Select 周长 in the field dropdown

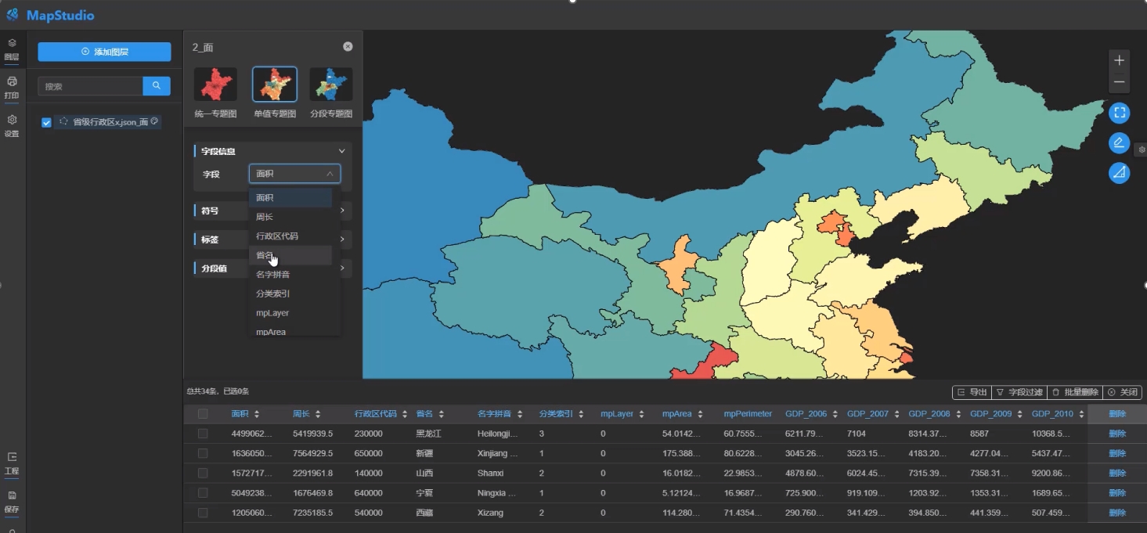pyautogui.click(x=290, y=217)
